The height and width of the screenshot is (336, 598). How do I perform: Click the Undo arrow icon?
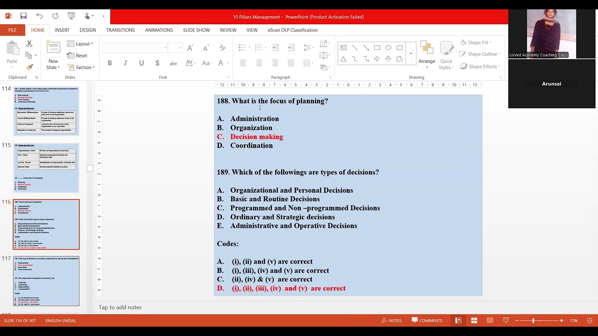(39, 16)
